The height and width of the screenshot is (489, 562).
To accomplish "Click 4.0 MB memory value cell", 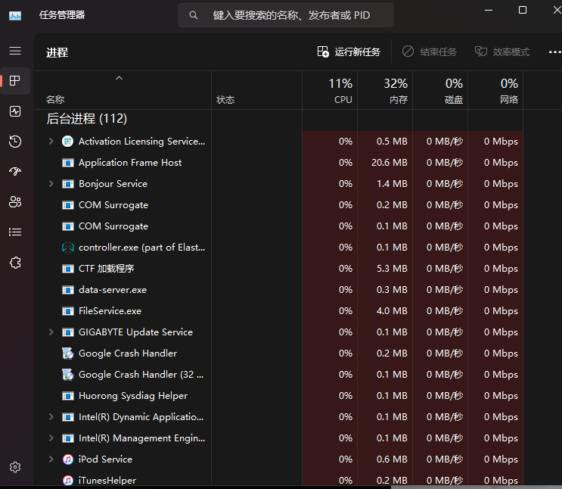I will pos(385,310).
